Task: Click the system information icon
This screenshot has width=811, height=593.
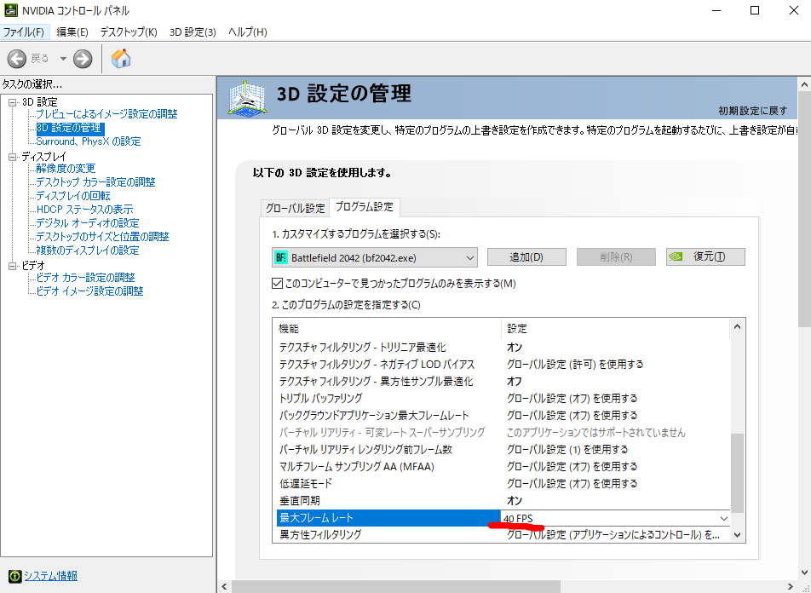Action: click(x=15, y=575)
